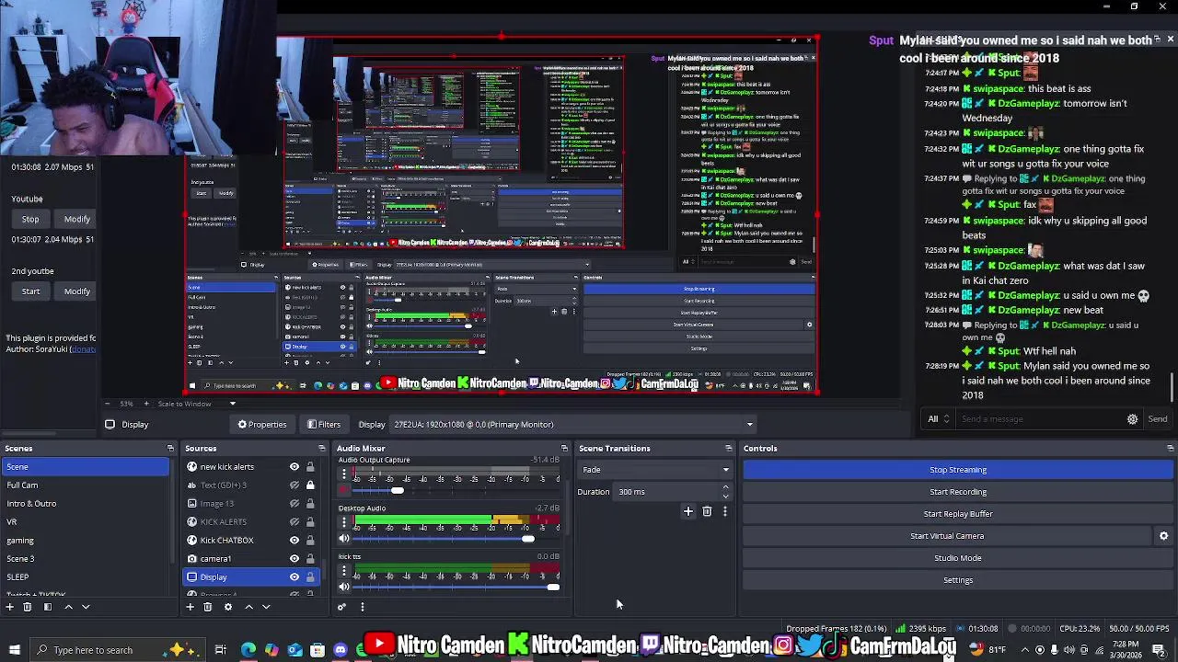Switch to the Full Cam scene

point(85,485)
